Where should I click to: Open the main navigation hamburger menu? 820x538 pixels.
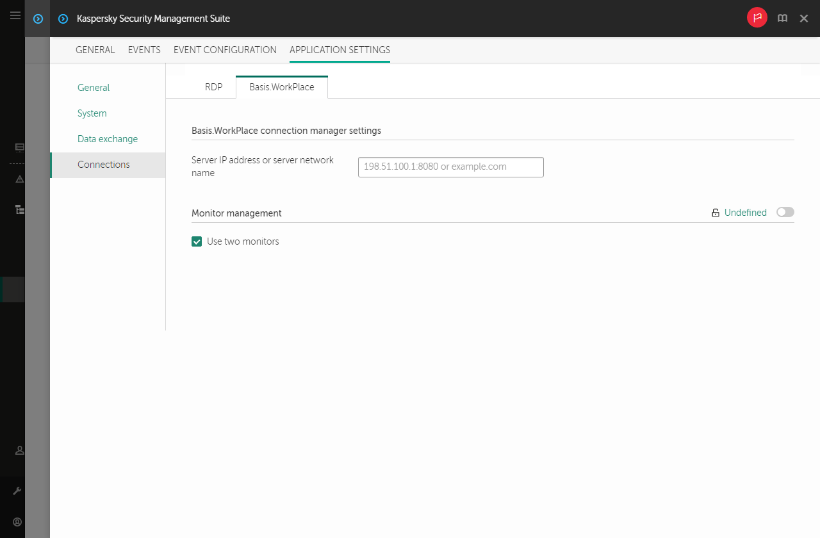tap(15, 15)
